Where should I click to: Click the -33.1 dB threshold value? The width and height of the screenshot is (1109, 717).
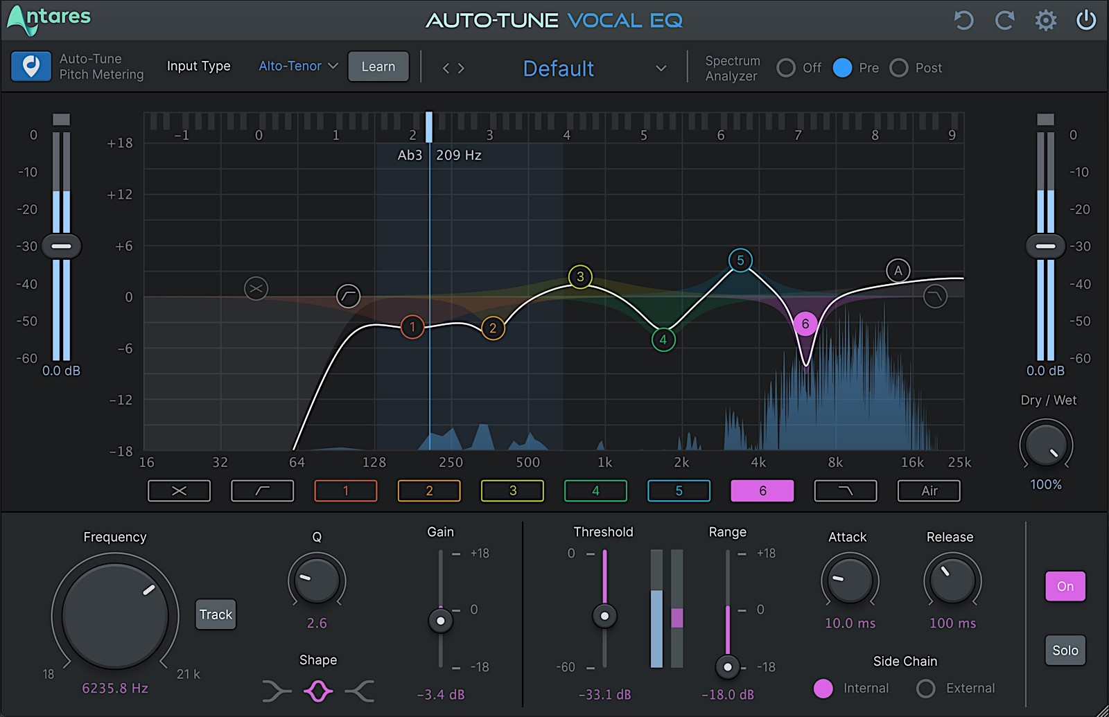coord(604,694)
